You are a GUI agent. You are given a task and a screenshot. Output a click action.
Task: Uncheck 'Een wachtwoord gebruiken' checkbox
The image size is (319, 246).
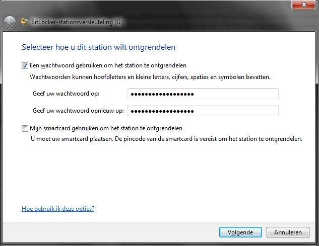tap(25, 65)
